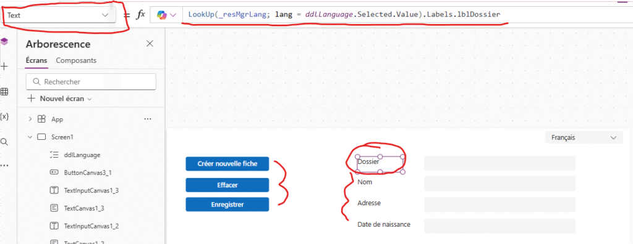
Task: Open the Français language dropdown
Action: coord(584,137)
